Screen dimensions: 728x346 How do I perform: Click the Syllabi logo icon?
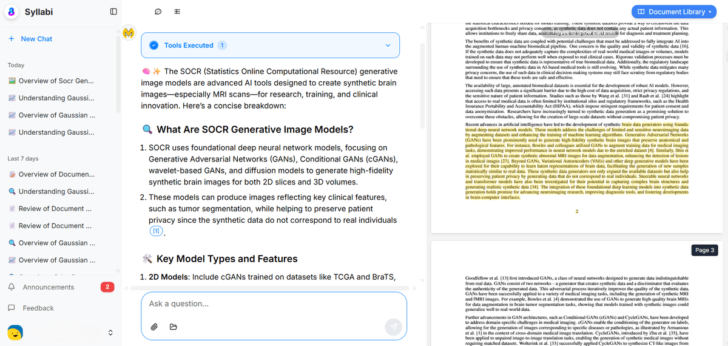pyautogui.click(x=12, y=12)
